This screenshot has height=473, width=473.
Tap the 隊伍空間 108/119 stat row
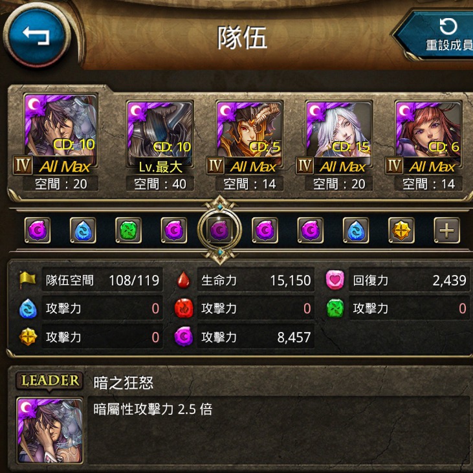coord(91,280)
